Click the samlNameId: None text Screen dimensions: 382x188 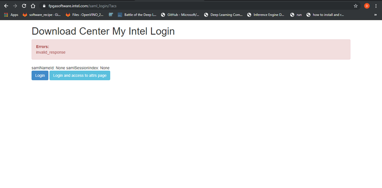point(49,68)
